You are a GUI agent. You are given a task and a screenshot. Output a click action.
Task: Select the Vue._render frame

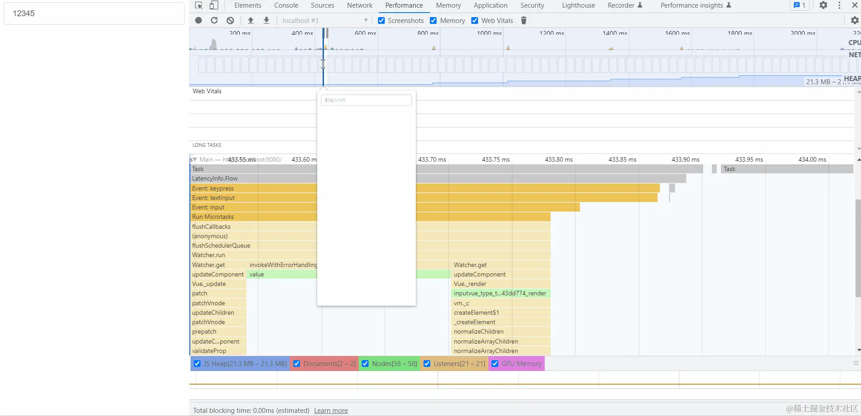click(x=501, y=284)
